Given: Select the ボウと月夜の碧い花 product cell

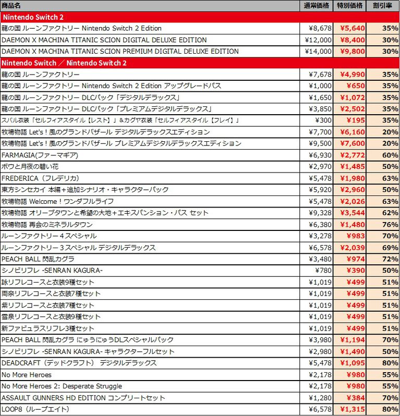Looking at the screenshot, I should [x=37, y=167].
